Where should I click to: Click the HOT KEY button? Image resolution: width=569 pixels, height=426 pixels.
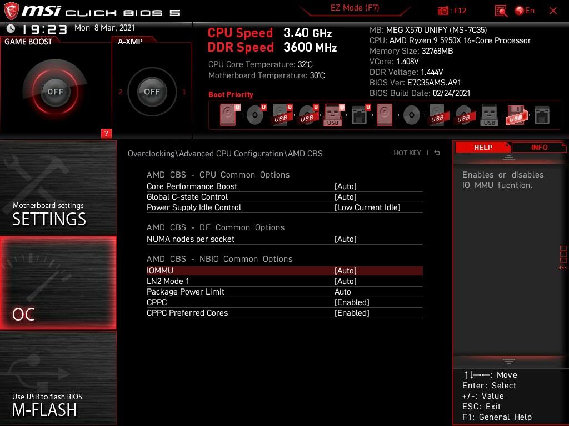tap(407, 153)
